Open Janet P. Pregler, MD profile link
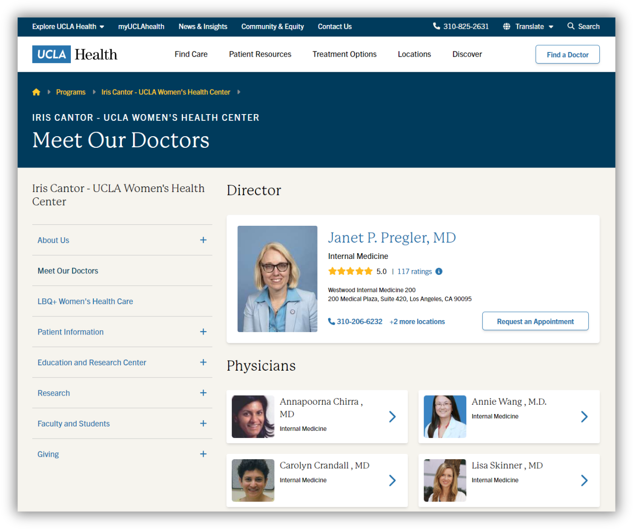 [x=392, y=238]
